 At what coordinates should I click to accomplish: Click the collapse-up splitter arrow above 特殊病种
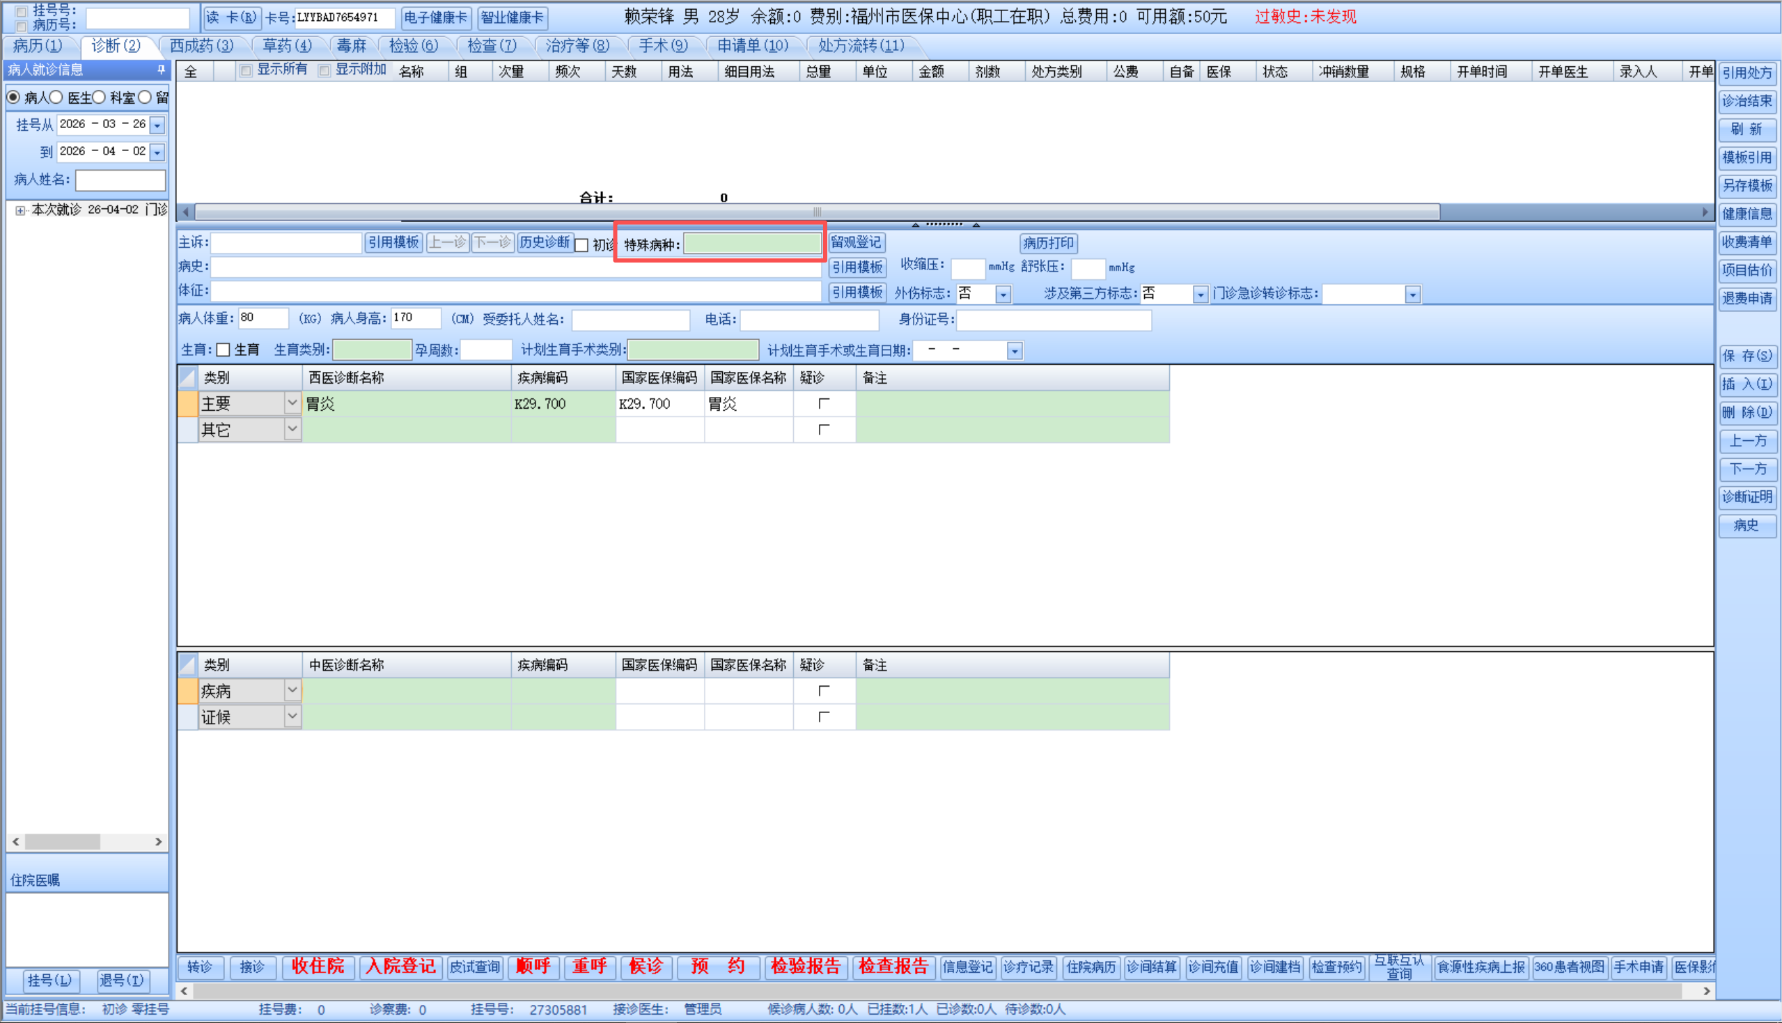tap(915, 225)
